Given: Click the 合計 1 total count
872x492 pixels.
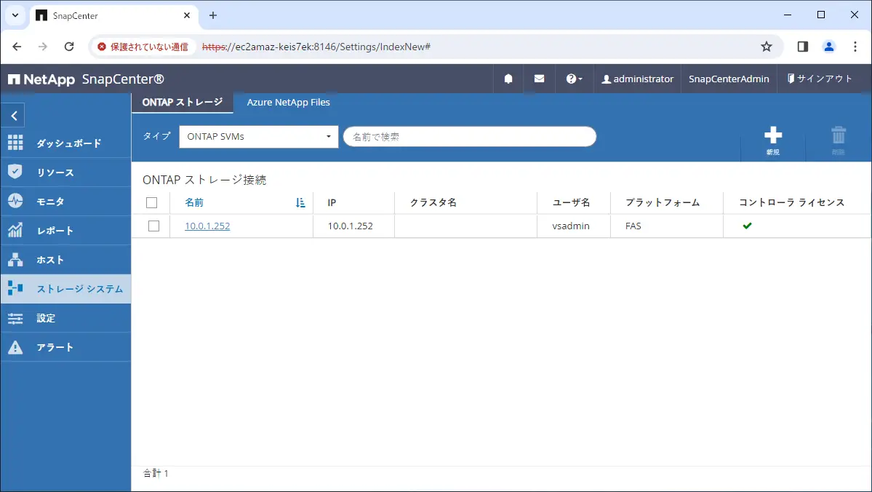Looking at the screenshot, I should (156, 473).
